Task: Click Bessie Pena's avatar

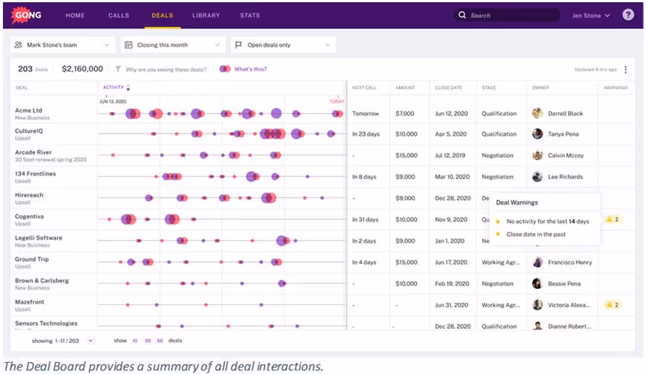Action: click(x=537, y=283)
